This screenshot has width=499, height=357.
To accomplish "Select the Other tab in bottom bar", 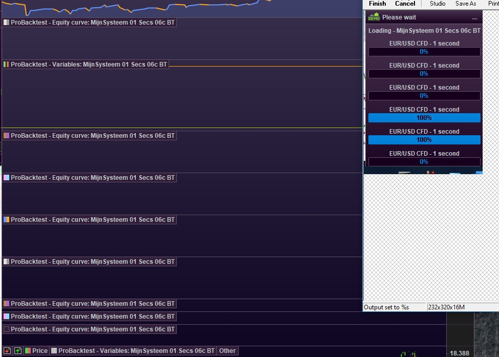I will pyautogui.click(x=227, y=351).
